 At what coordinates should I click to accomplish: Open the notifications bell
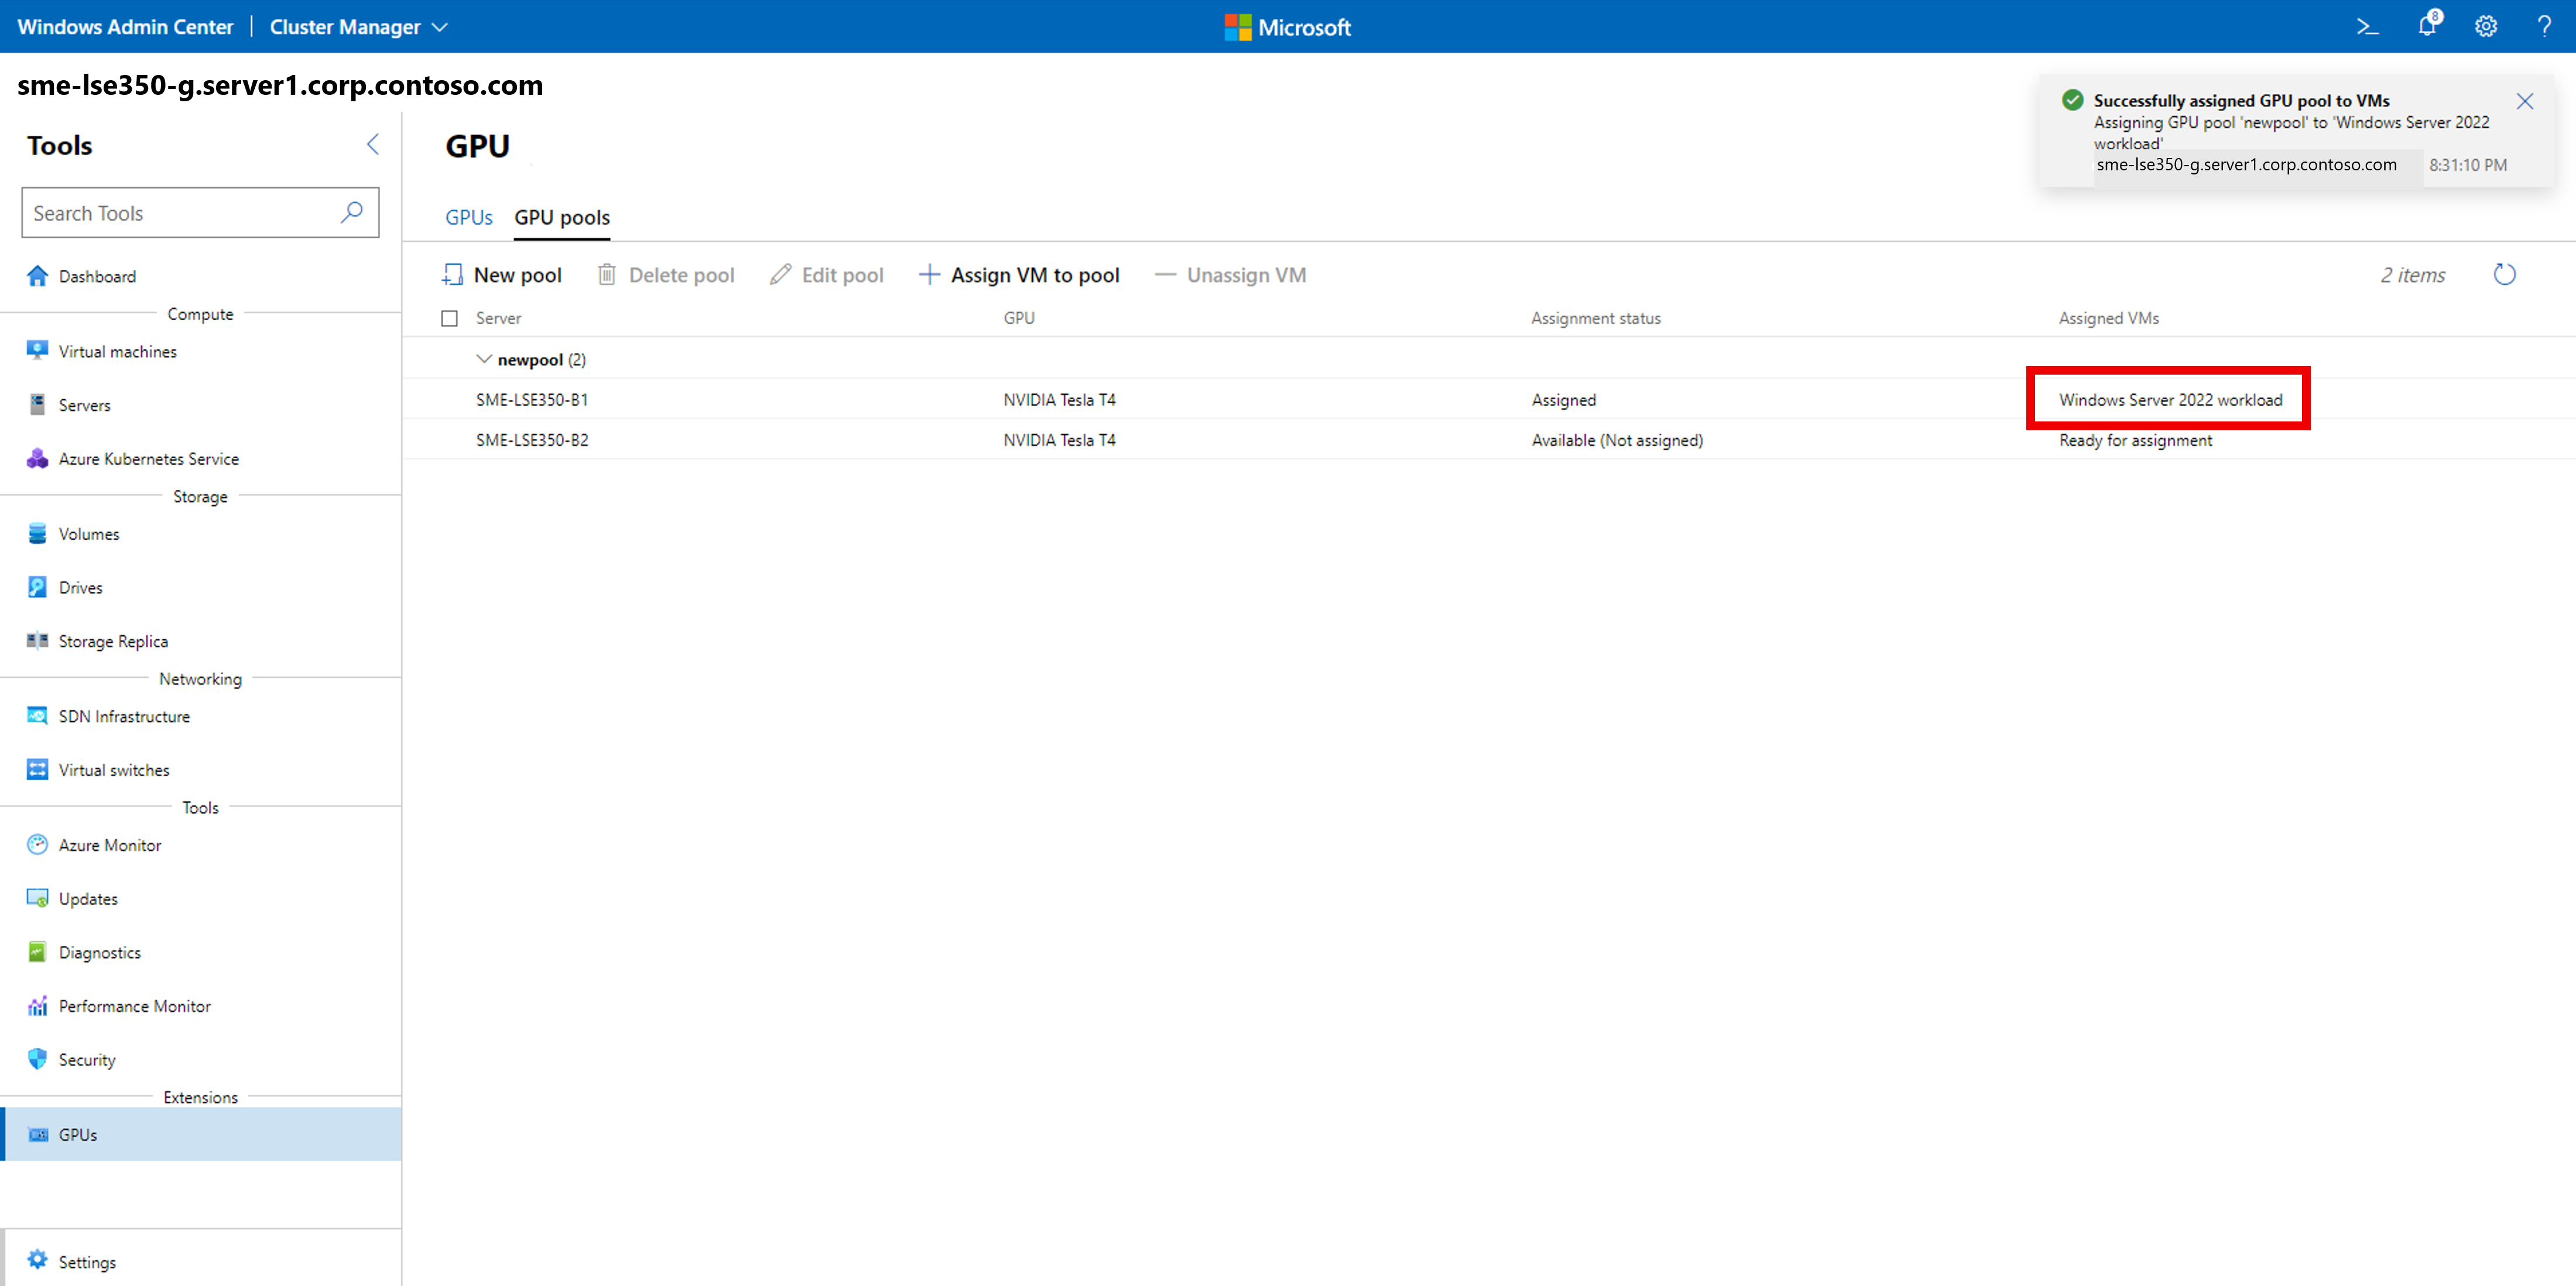click(x=2427, y=26)
